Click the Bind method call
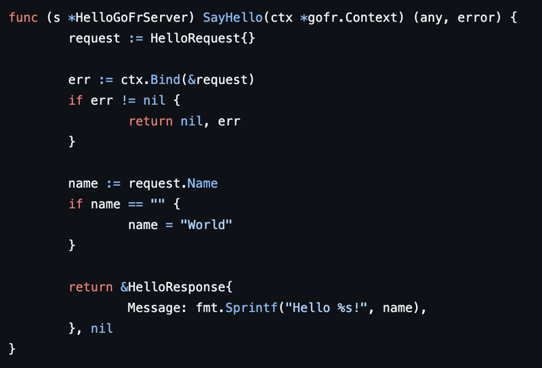Screen dimensions: 542x368 (x=165, y=80)
